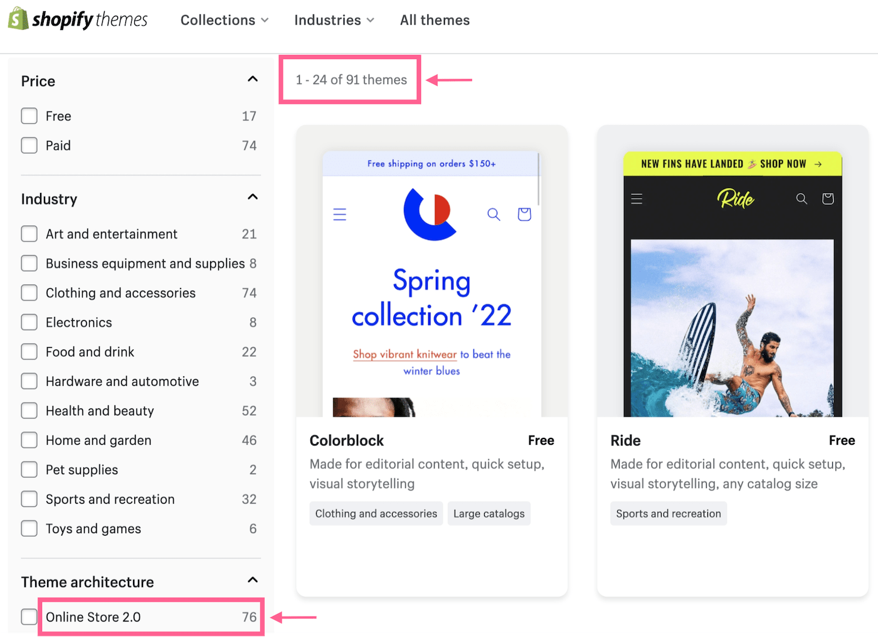Click the Free price on Ride
Image resolution: width=878 pixels, height=639 pixels.
click(x=842, y=440)
